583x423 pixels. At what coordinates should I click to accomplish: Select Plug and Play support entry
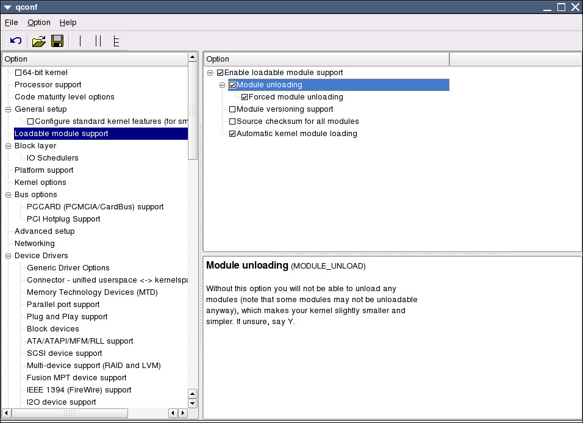click(67, 317)
